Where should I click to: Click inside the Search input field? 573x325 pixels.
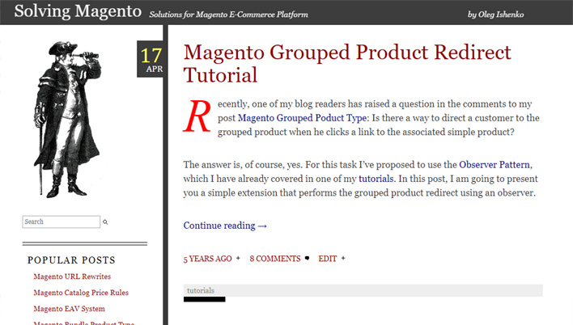[61, 222]
